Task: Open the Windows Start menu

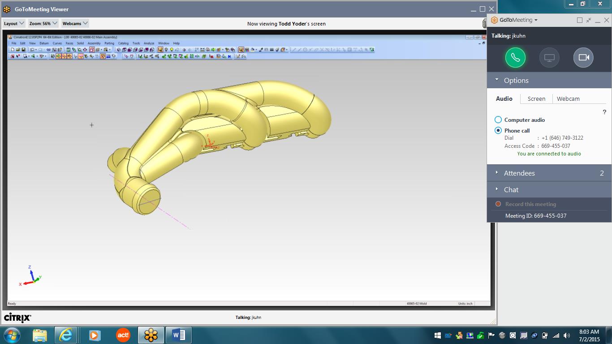Action: 12,335
